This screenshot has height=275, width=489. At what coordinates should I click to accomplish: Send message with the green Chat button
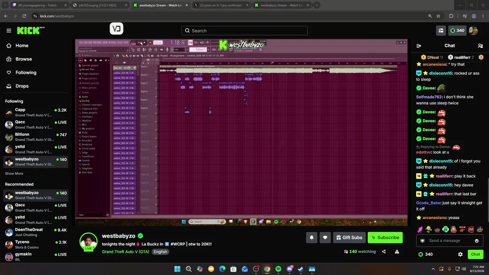point(476,254)
